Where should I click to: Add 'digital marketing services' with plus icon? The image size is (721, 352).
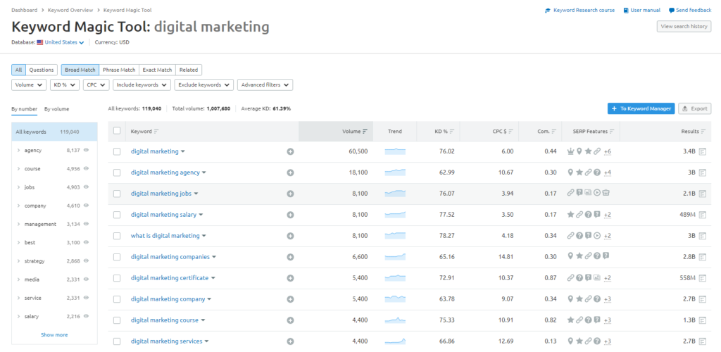(x=290, y=341)
